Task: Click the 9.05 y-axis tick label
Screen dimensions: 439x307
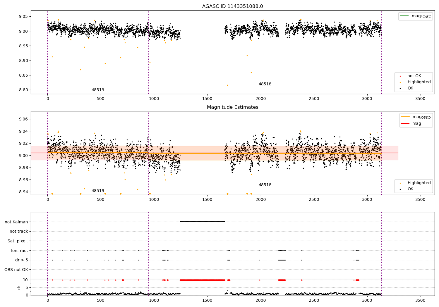Action: point(23,16)
